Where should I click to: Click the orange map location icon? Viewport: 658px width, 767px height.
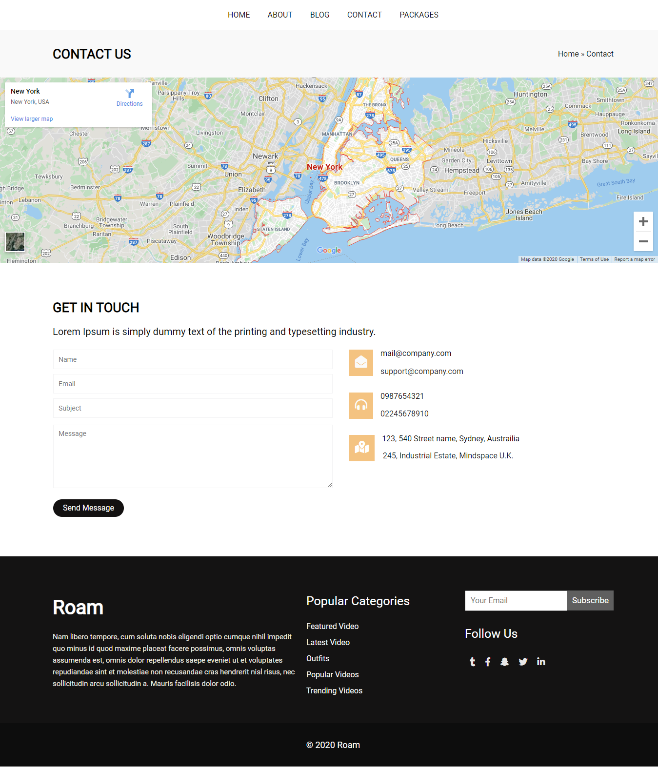362,448
